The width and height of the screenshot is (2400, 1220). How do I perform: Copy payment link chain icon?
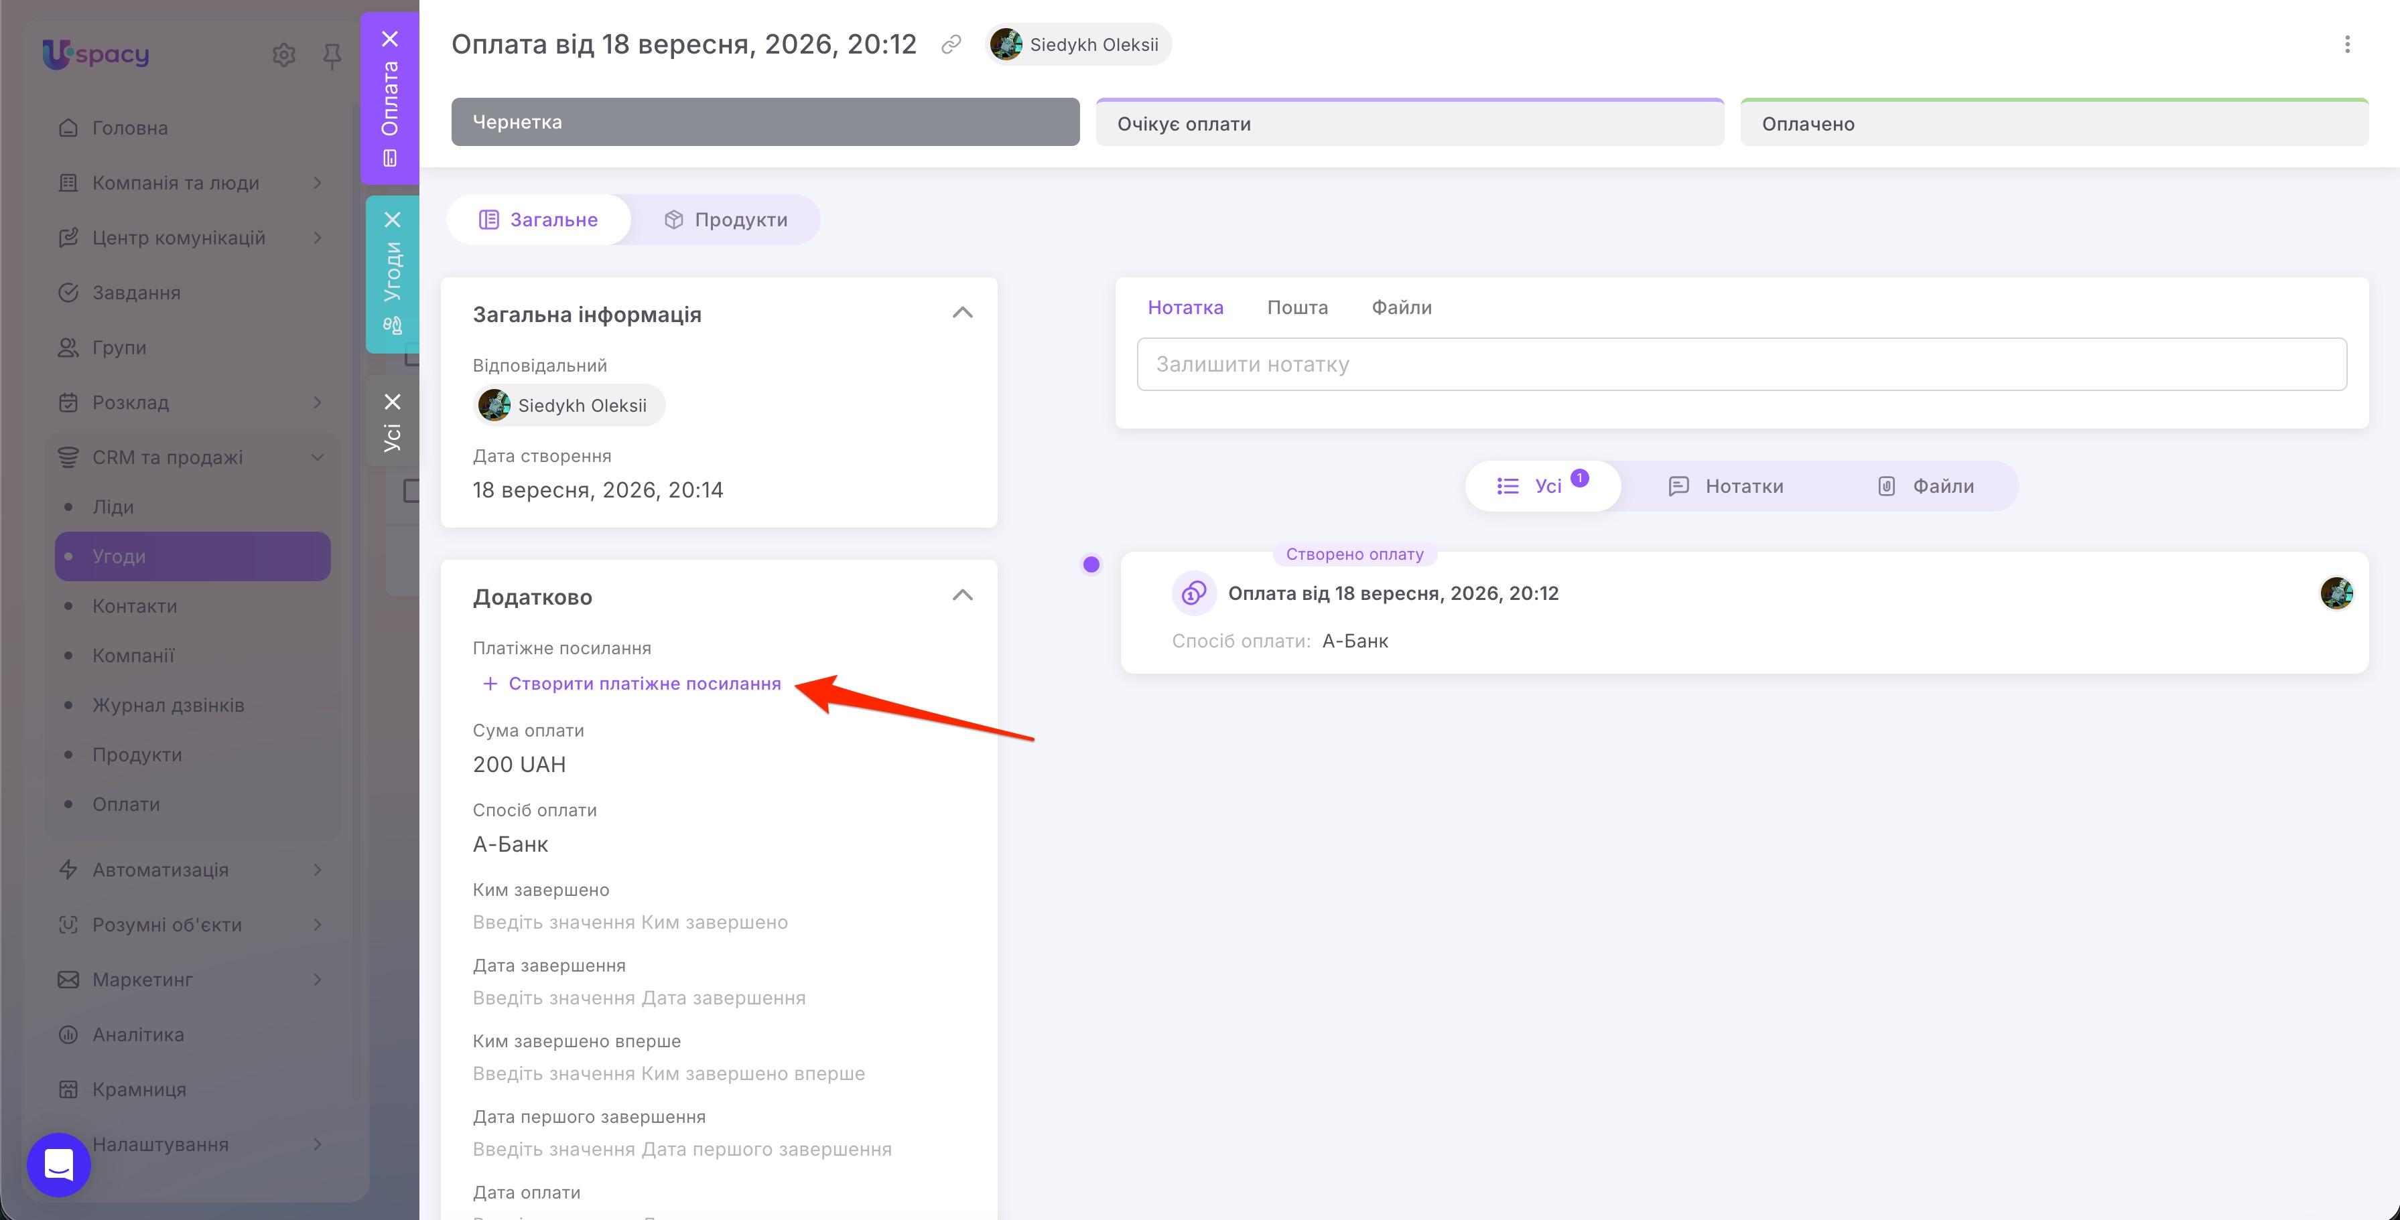(x=950, y=44)
